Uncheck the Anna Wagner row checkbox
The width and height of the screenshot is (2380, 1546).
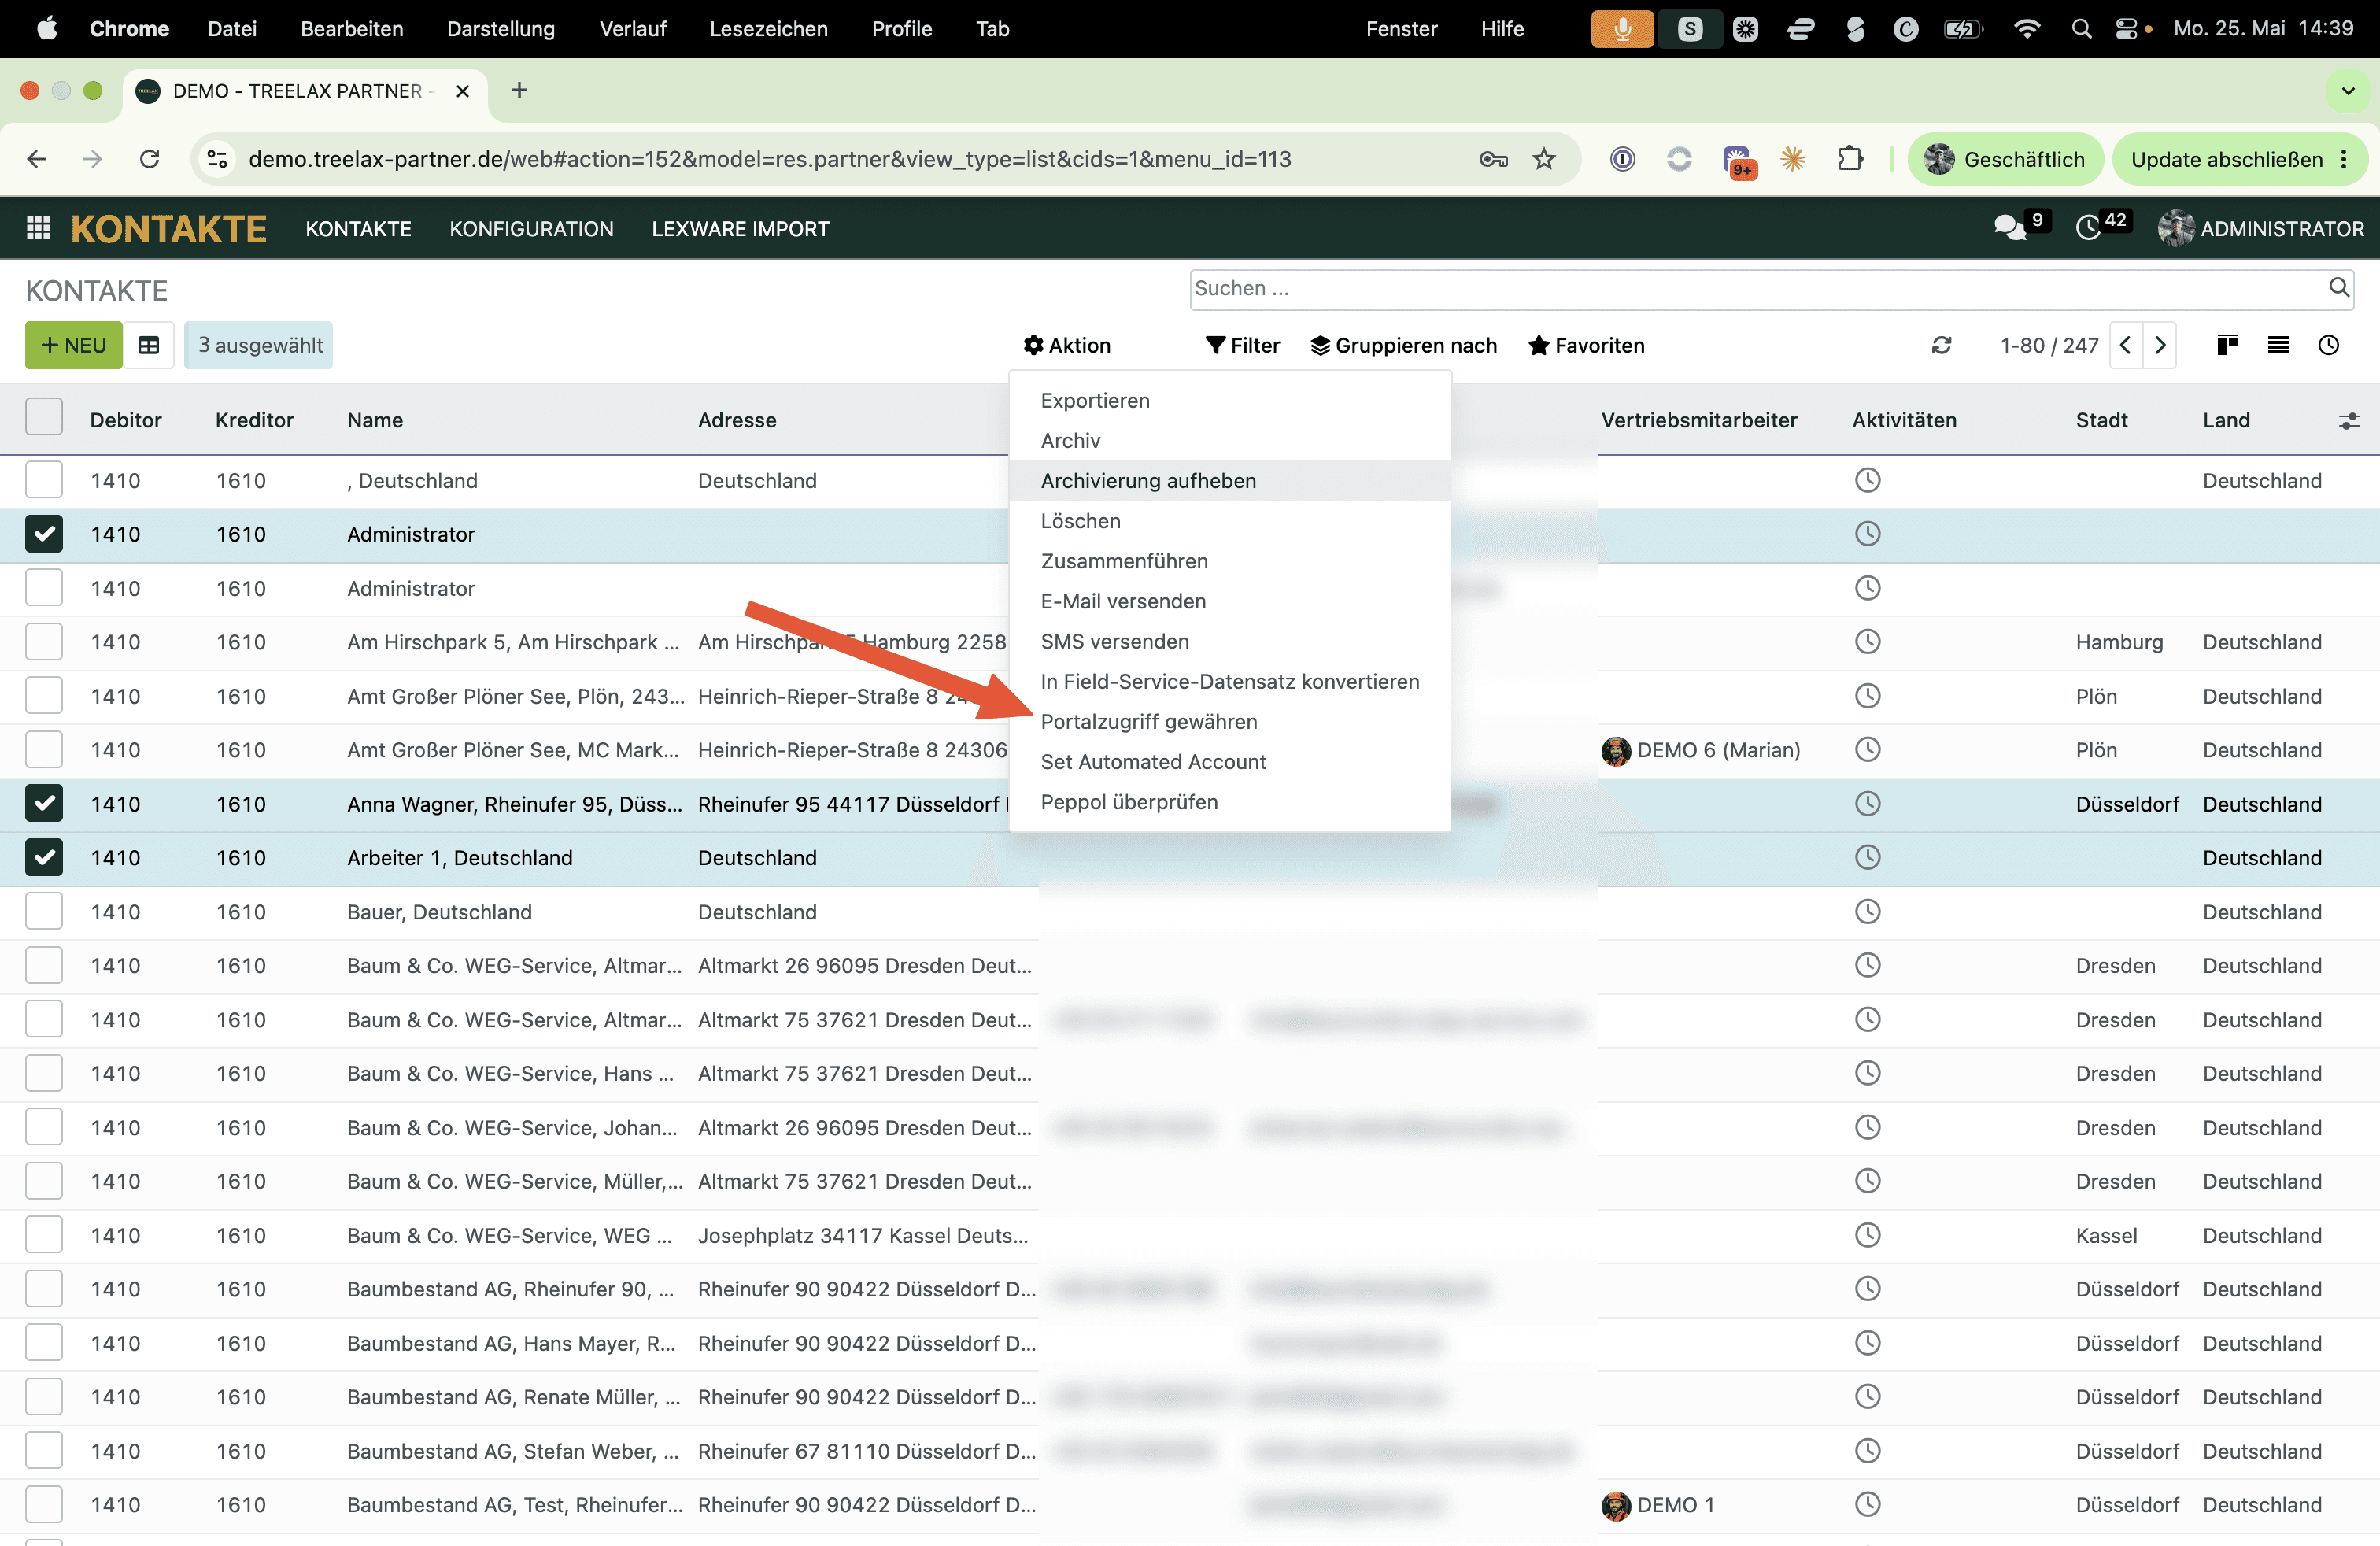[44, 803]
